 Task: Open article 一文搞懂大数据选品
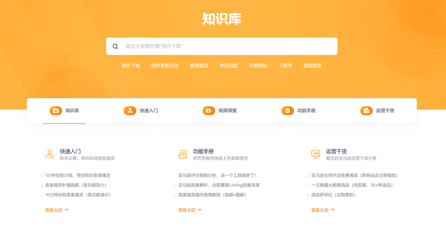[353, 185]
